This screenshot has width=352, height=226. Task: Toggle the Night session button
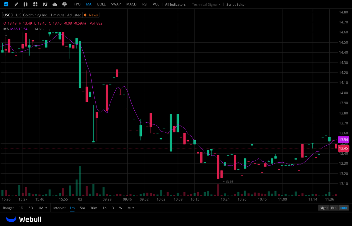tap(324, 208)
